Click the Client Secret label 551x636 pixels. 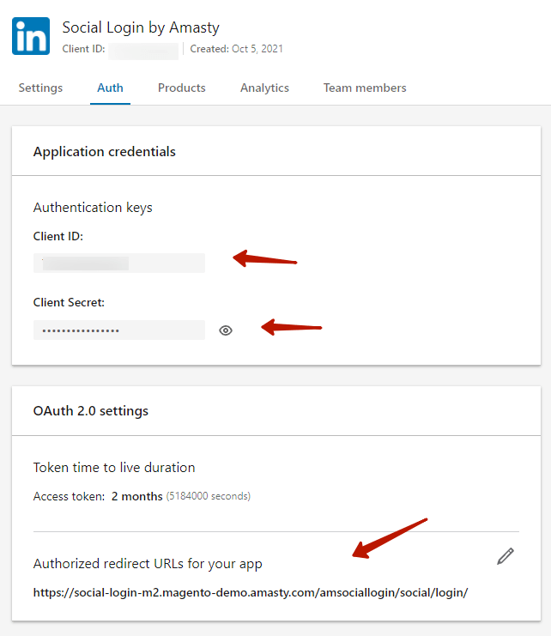[69, 303]
